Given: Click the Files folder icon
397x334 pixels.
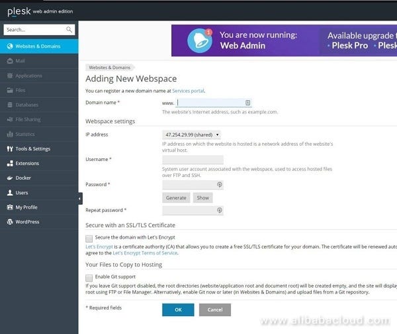Looking at the screenshot, I should click(10, 90).
